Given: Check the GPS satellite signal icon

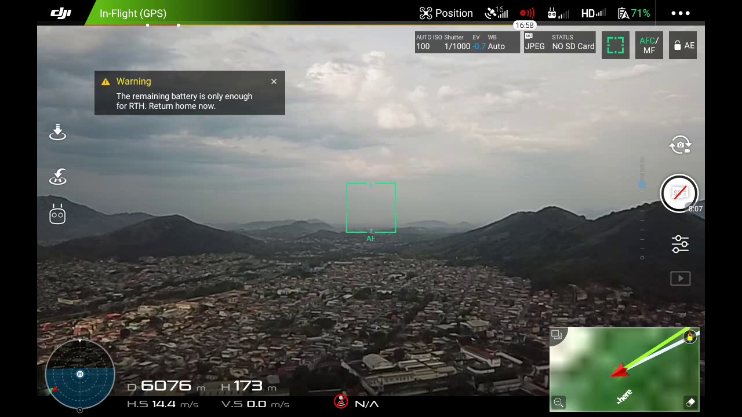Looking at the screenshot, I should [x=496, y=13].
